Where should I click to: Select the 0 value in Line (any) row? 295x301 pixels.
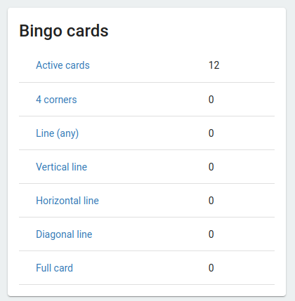click(211, 133)
